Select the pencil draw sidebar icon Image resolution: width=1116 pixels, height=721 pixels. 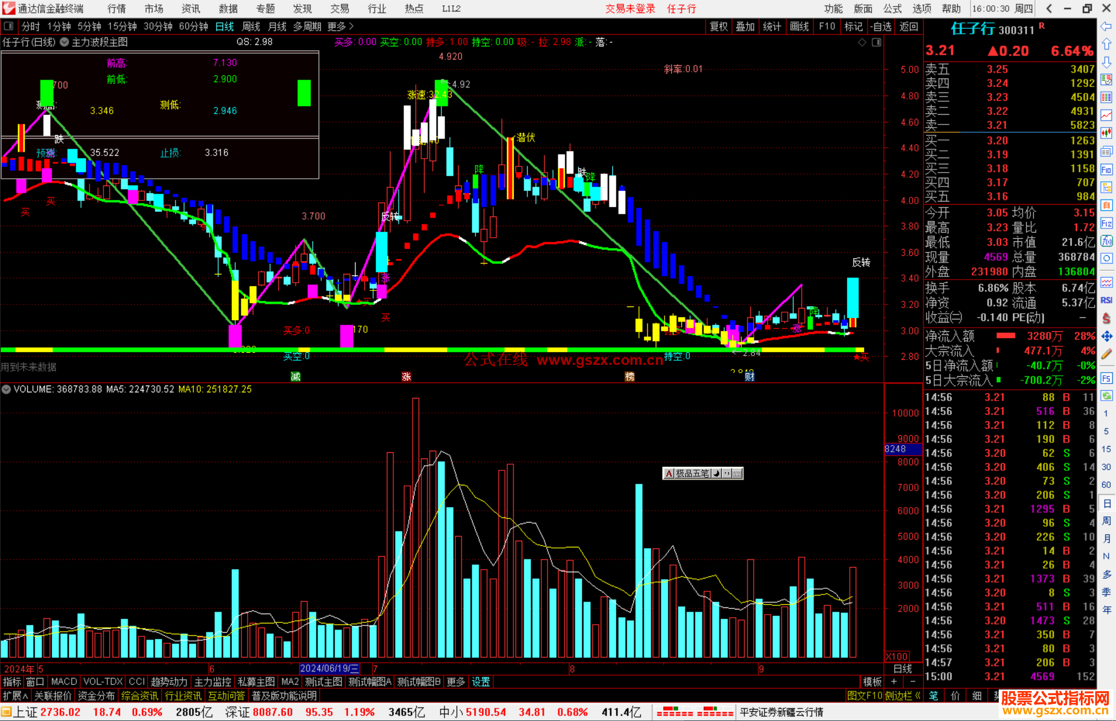1106,354
